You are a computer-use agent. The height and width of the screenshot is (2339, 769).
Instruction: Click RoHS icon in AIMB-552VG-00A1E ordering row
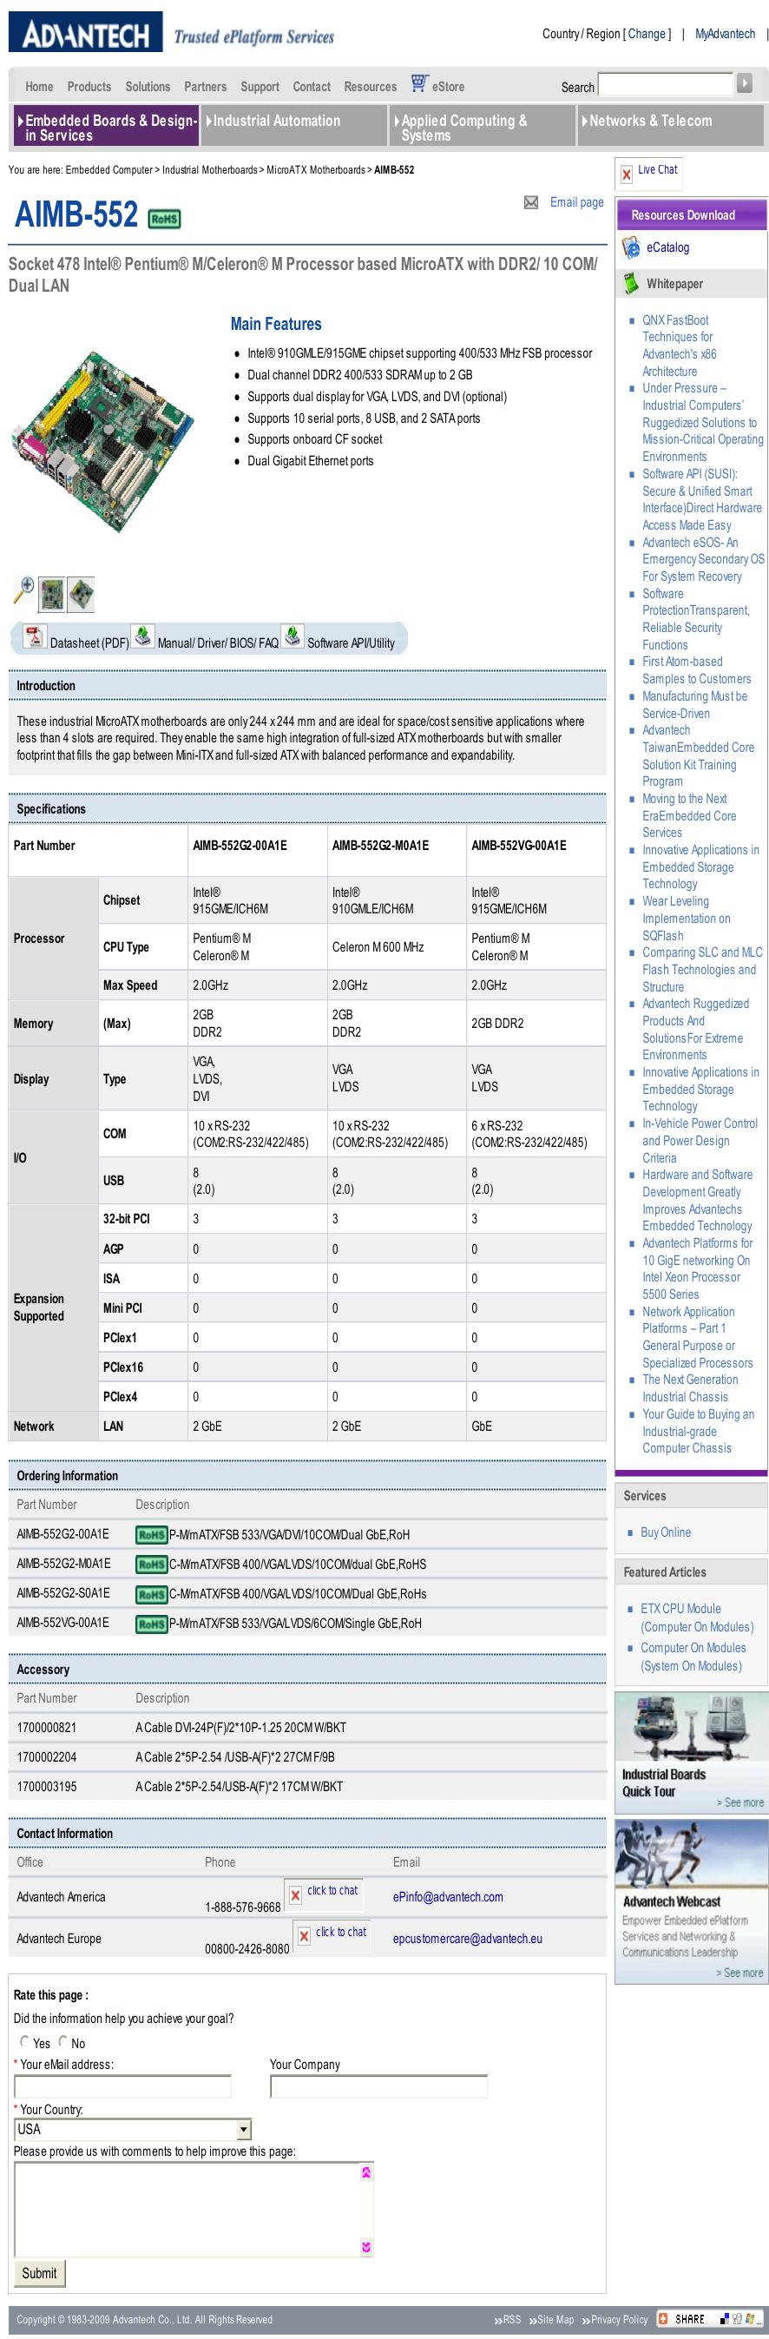coord(152,1624)
